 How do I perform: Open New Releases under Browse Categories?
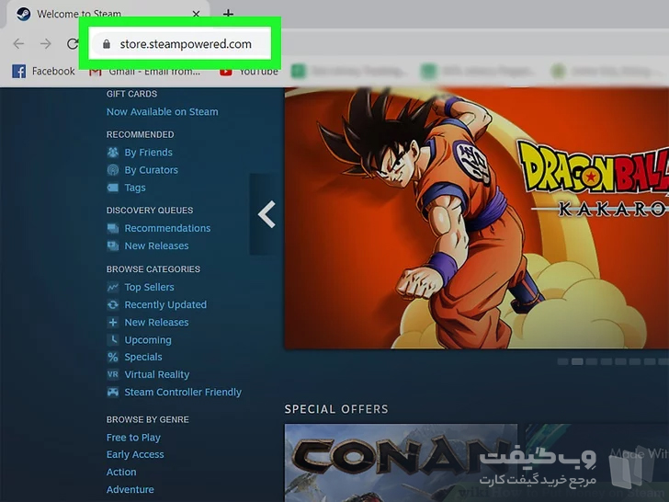(x=156, y=323)
